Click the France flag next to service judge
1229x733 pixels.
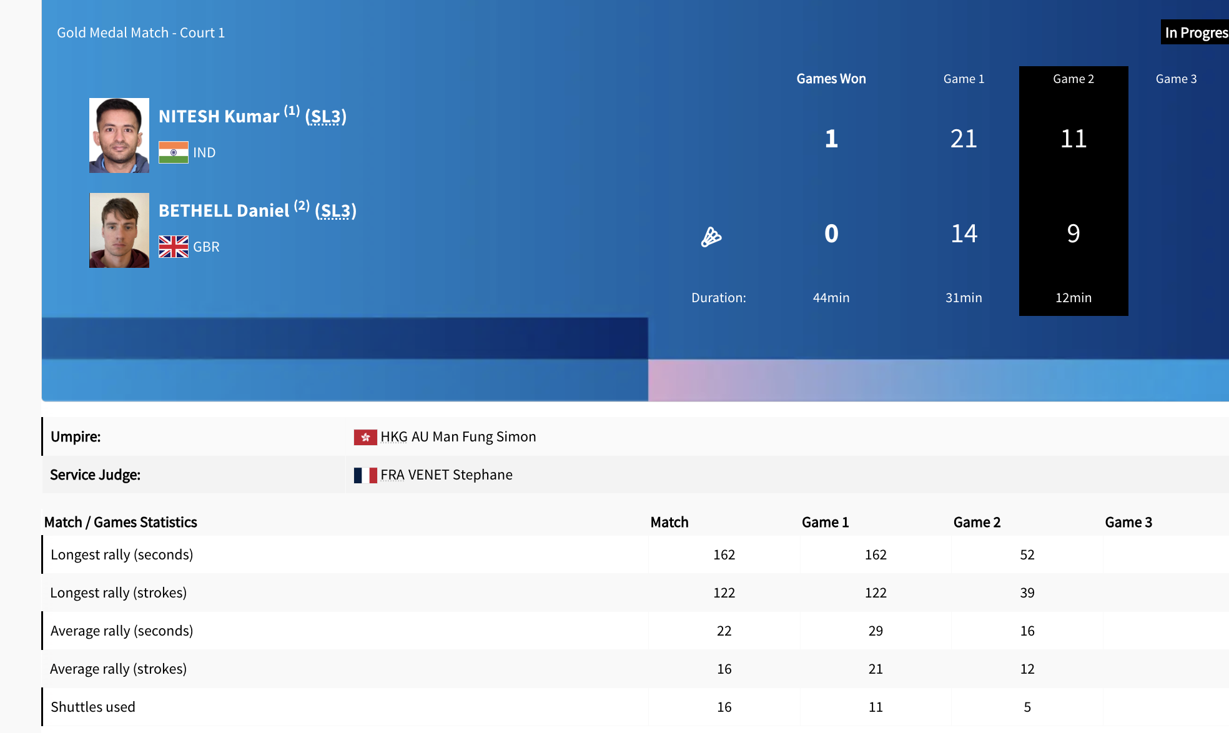click(x=365, y=475)
